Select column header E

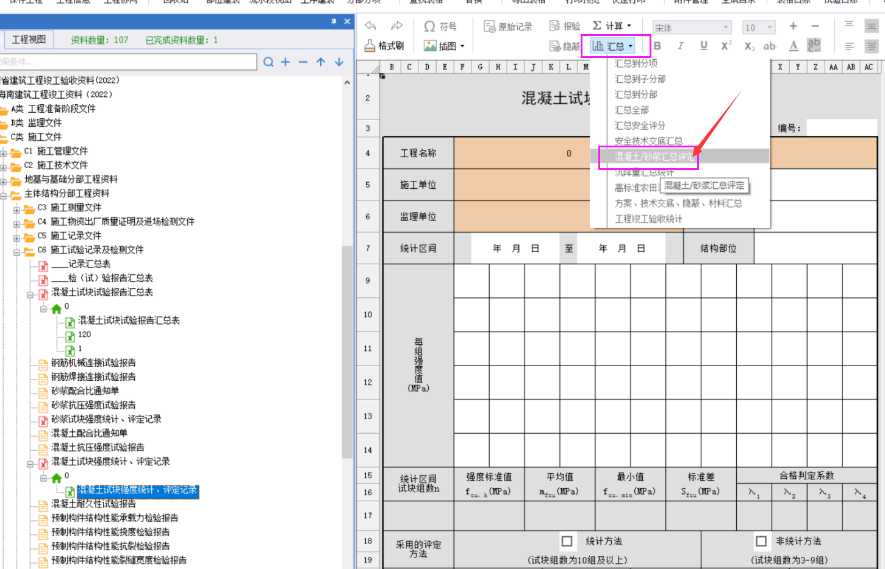pyautogui.click(x=445, y=67)
